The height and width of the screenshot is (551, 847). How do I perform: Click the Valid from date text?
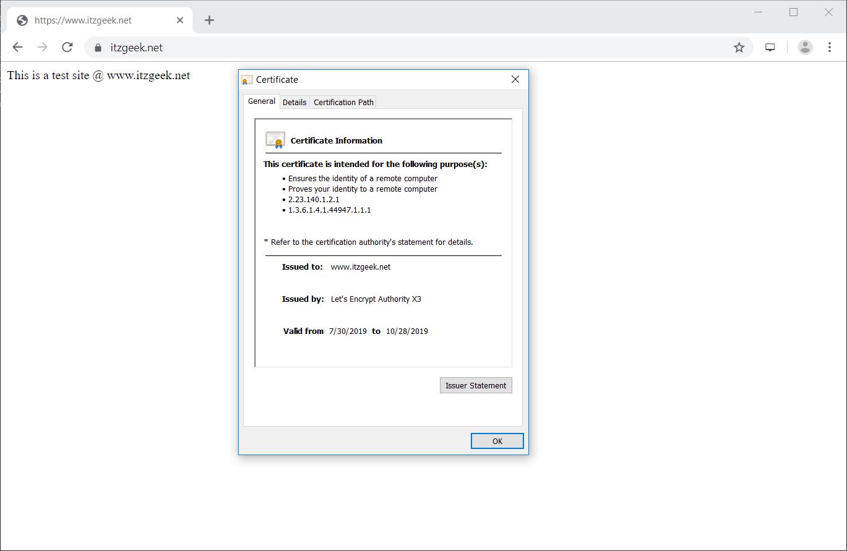point(353,331)
